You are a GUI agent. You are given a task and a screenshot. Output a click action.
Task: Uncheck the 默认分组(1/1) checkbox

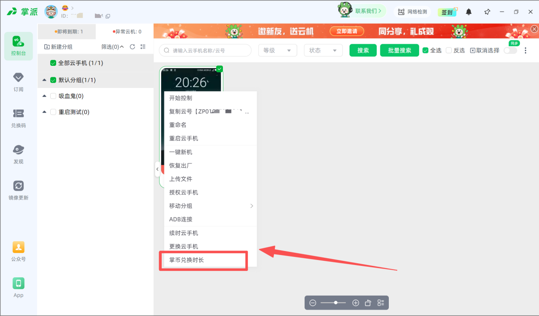pyautogui.click(x=53, y=80)
